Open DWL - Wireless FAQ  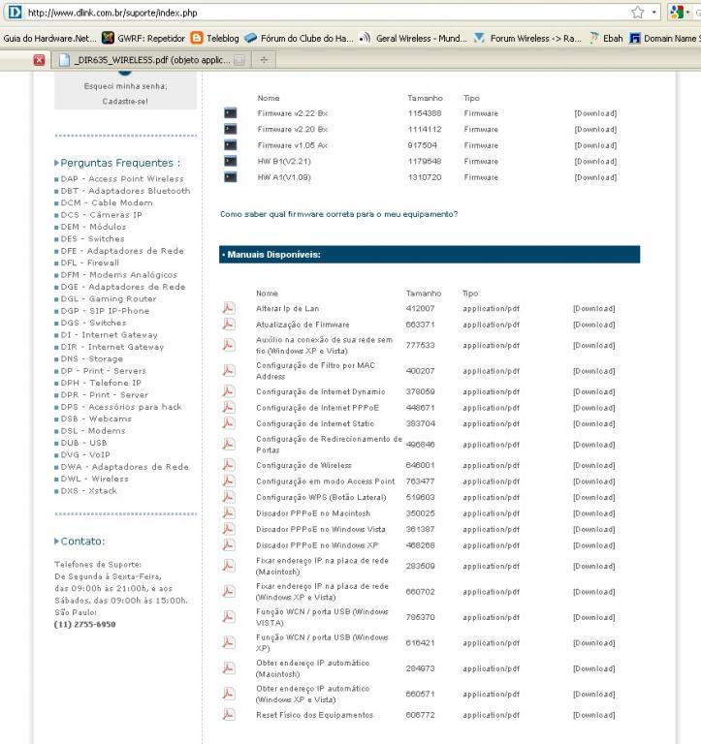pos(94,479)
